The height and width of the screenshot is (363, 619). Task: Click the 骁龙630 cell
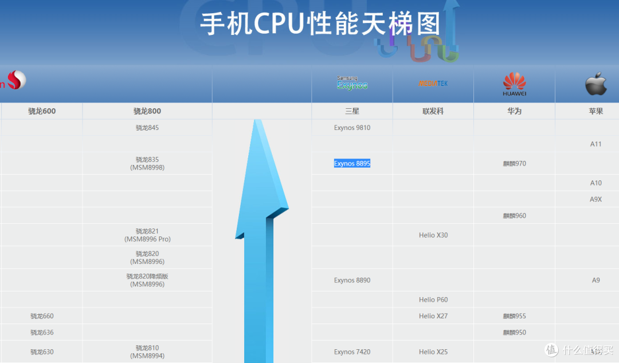[42, 352]
